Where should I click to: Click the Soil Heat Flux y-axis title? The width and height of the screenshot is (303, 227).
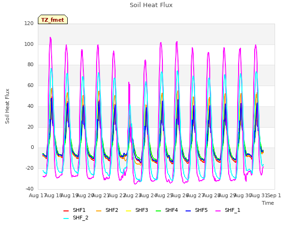(x=7, y=106)
